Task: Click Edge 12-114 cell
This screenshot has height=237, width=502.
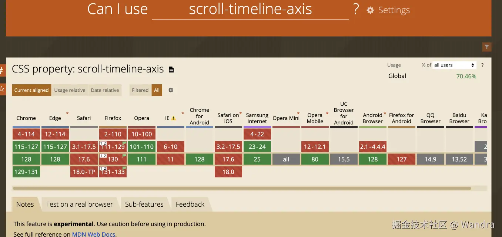Action: point(55,134)
